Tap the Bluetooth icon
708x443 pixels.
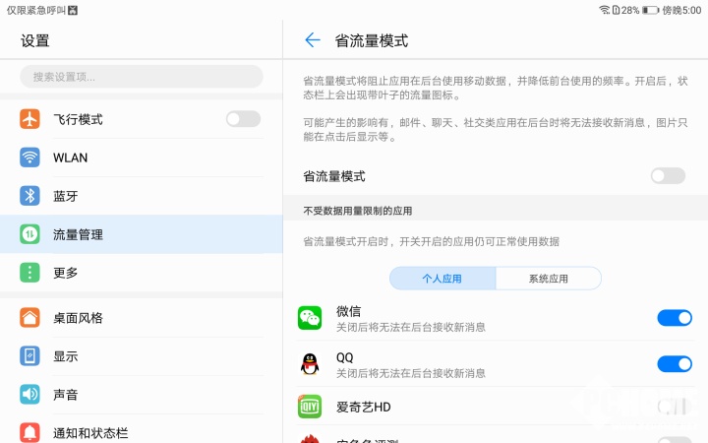click(29, 196)
